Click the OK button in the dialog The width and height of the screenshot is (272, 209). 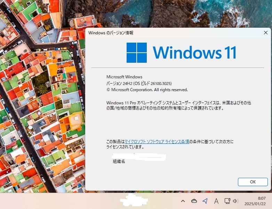[x=253, y=182]
